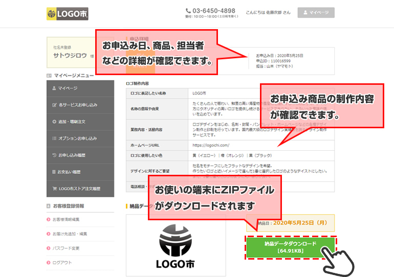Click the arrow icon beside お客様情報編集
This screenshot has height=277, width=394.
pos(49,220)
